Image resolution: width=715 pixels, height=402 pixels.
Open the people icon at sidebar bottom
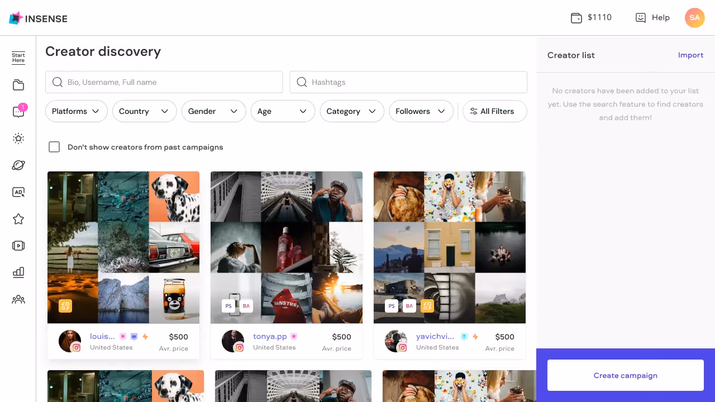18,299
